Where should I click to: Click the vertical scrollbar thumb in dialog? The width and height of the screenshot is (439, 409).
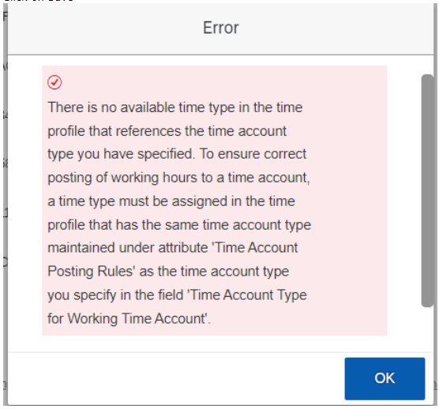pyautogui.click(x=427, y=190)
